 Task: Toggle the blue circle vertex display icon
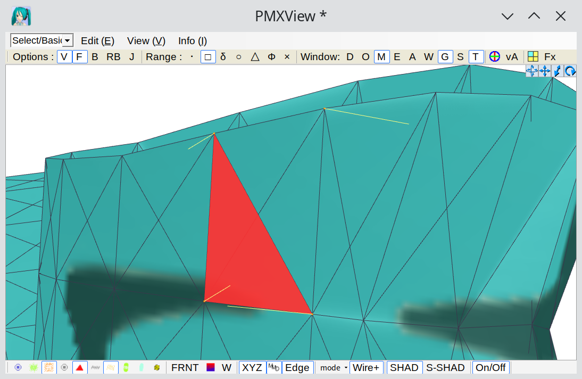[18, 367]
